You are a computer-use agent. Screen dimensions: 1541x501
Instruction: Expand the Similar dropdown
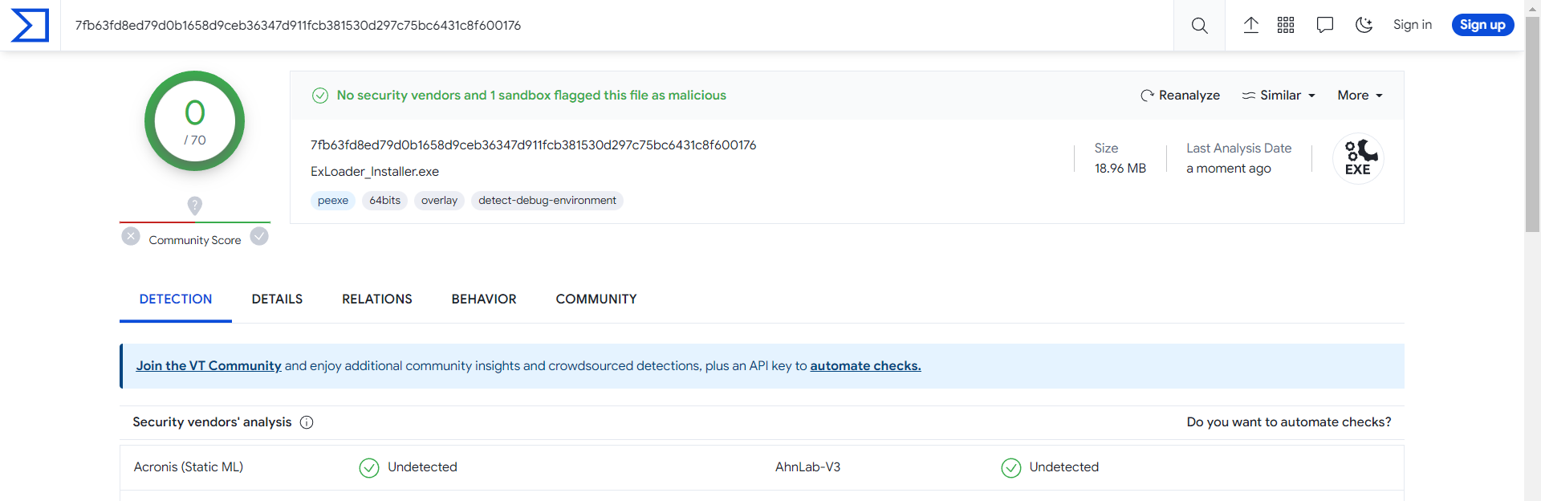1279,96
